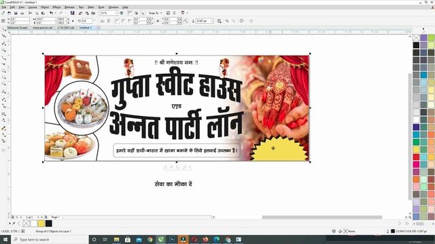Open Google Chrome from taskbar

point(150,239)
